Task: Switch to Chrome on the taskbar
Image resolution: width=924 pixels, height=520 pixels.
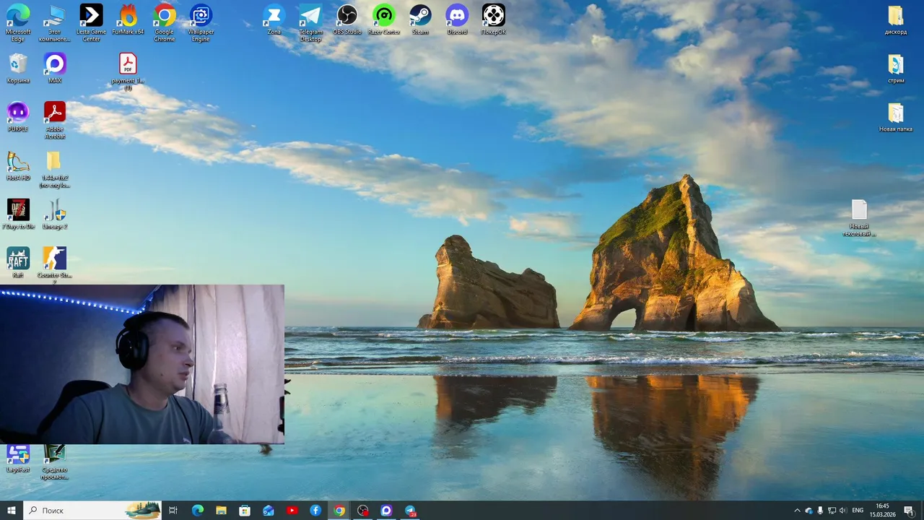Action: coord(339,511)
